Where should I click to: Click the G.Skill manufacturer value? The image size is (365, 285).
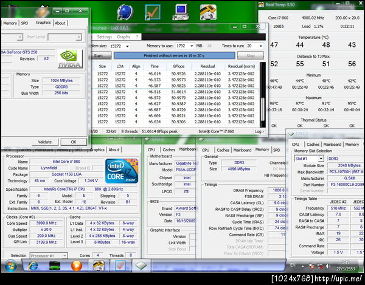(346, 178)
